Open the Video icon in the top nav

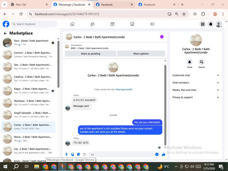tap(112, 24)
